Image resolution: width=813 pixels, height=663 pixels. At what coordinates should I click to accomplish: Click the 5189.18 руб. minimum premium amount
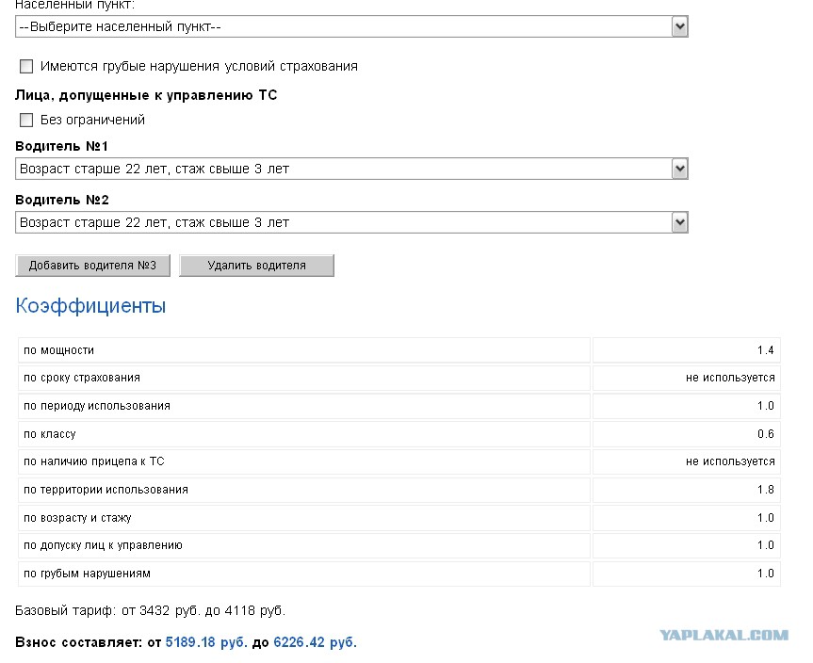click(x=206, y=642)
